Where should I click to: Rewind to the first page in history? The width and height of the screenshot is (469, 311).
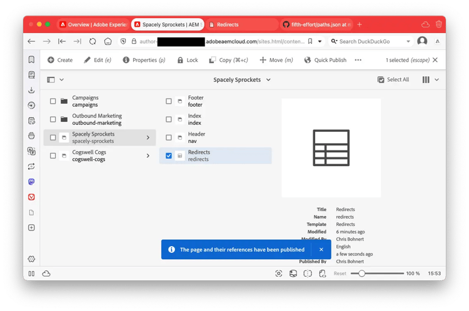pos(62,41)
